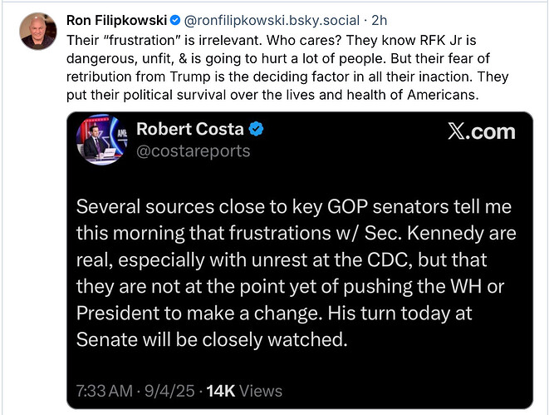Open the embedded tweet image about Sec. Kennedy
This screenshot has height=415, width=549.
pos(300,260)
